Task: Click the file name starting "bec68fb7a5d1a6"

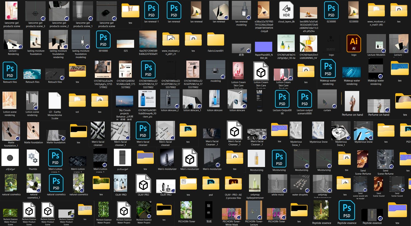Action: (x=309, y=26)
